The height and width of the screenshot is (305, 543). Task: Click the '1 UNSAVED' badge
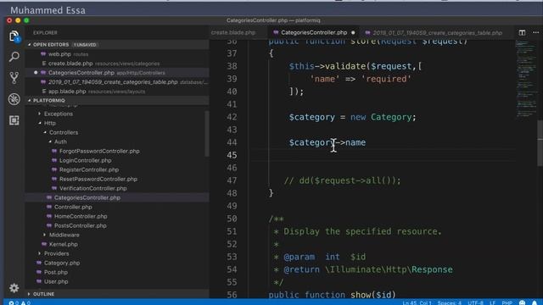click(x=85, y=45)
